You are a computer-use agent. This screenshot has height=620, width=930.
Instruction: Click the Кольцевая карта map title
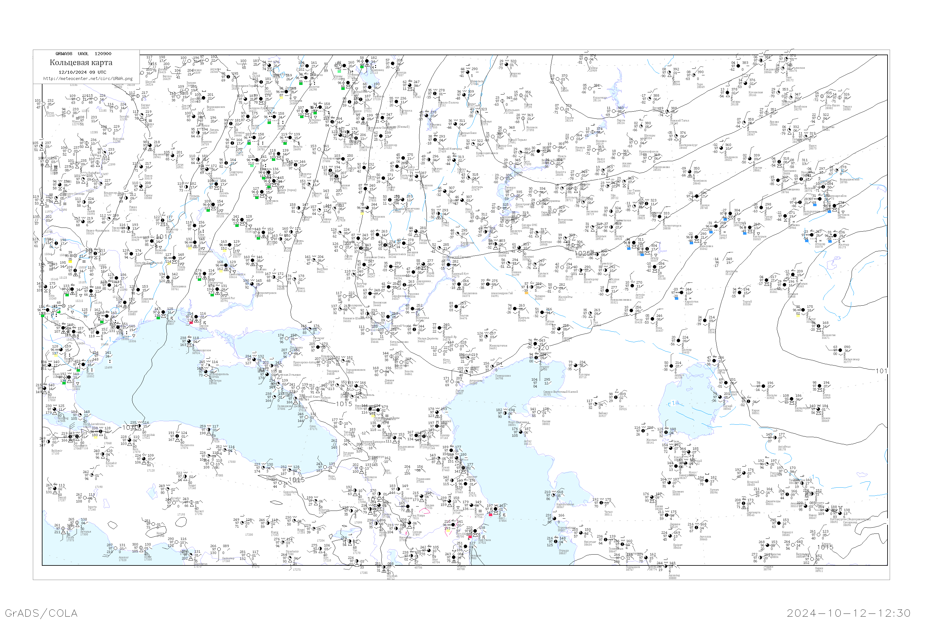pyautogui.click(x=81, y=63)
